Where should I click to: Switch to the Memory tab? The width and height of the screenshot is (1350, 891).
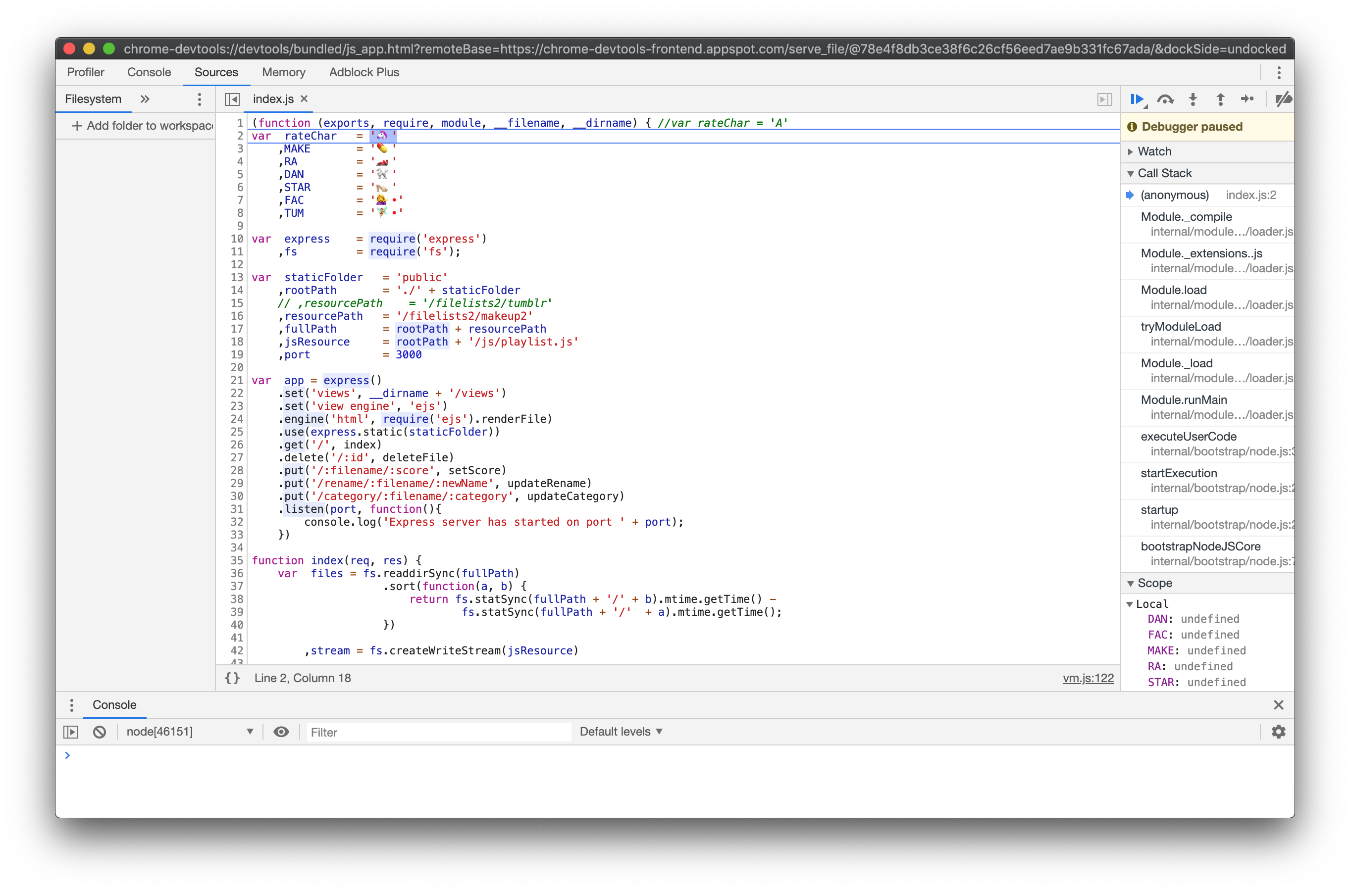coord(283,72)
